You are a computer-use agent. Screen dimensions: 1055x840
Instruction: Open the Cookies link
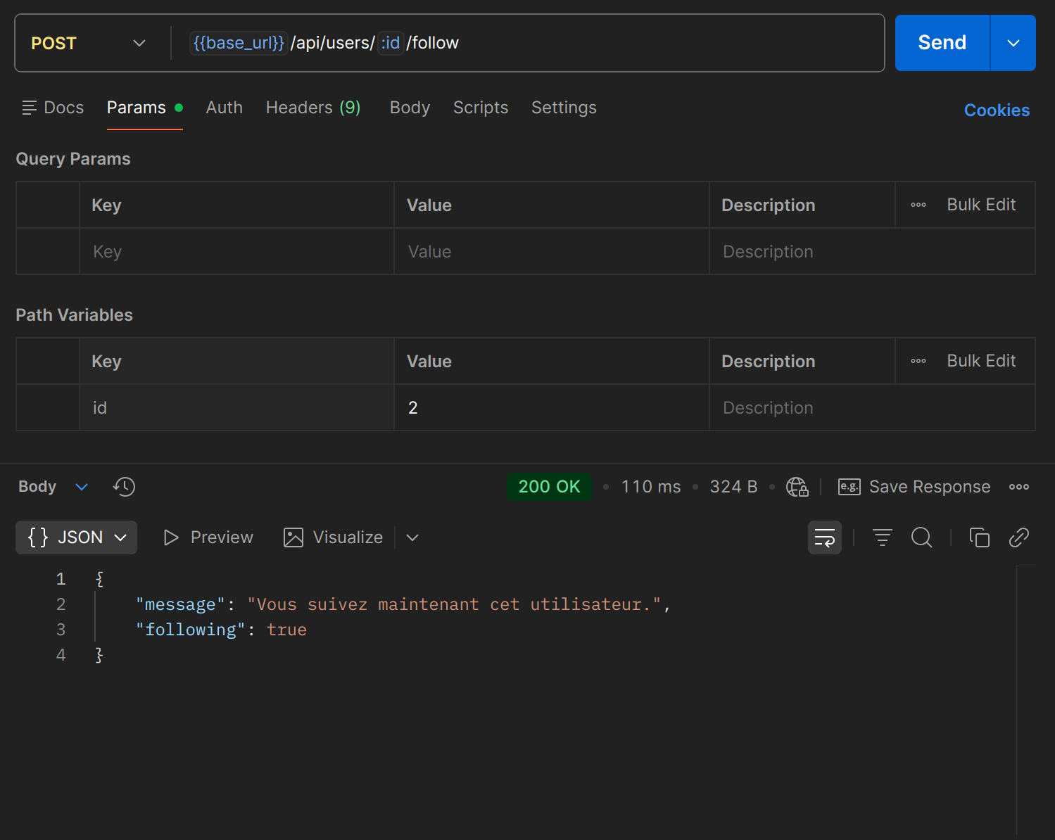click(997, 110)
